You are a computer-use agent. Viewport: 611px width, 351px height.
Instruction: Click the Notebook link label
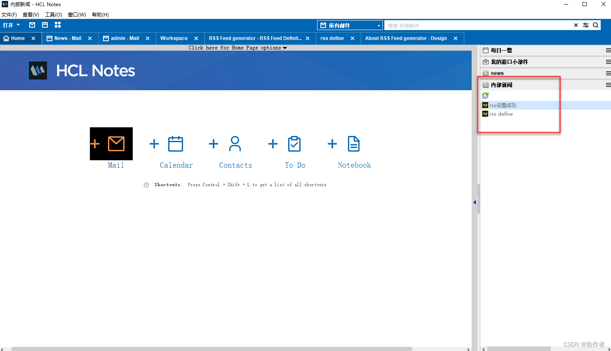[355, 165]
